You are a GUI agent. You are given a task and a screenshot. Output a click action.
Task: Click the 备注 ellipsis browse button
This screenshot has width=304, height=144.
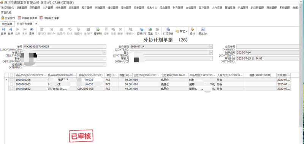point(211,52)
